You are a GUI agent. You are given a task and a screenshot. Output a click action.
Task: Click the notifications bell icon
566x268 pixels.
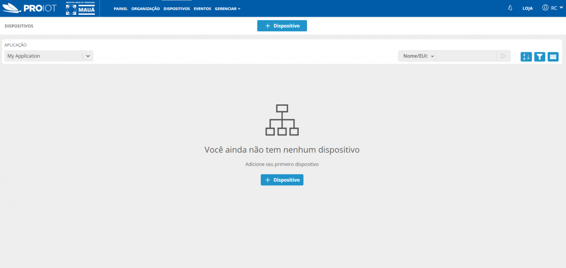(x=510, y=8)
